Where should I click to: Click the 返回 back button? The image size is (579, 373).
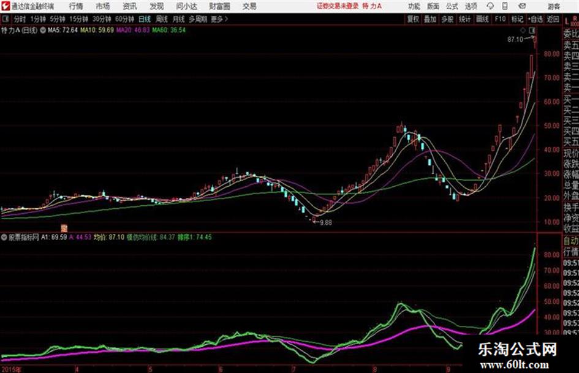pos(553,19)
